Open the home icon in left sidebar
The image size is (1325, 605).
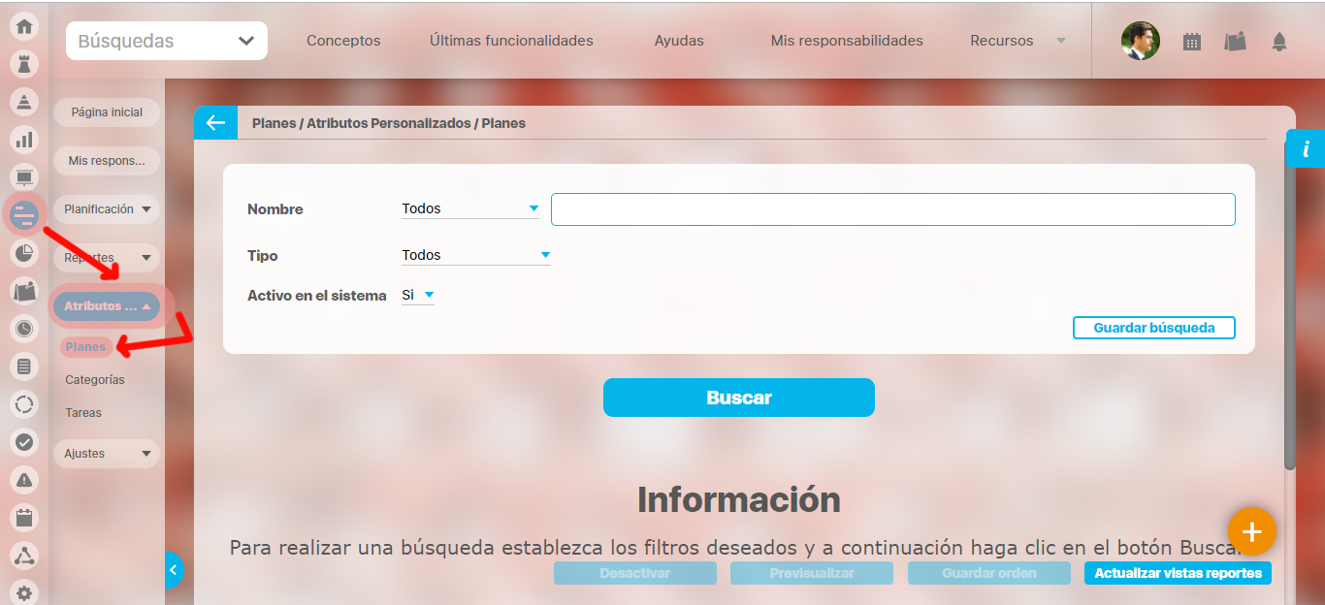pyautogui.click(x=24, y=26)
